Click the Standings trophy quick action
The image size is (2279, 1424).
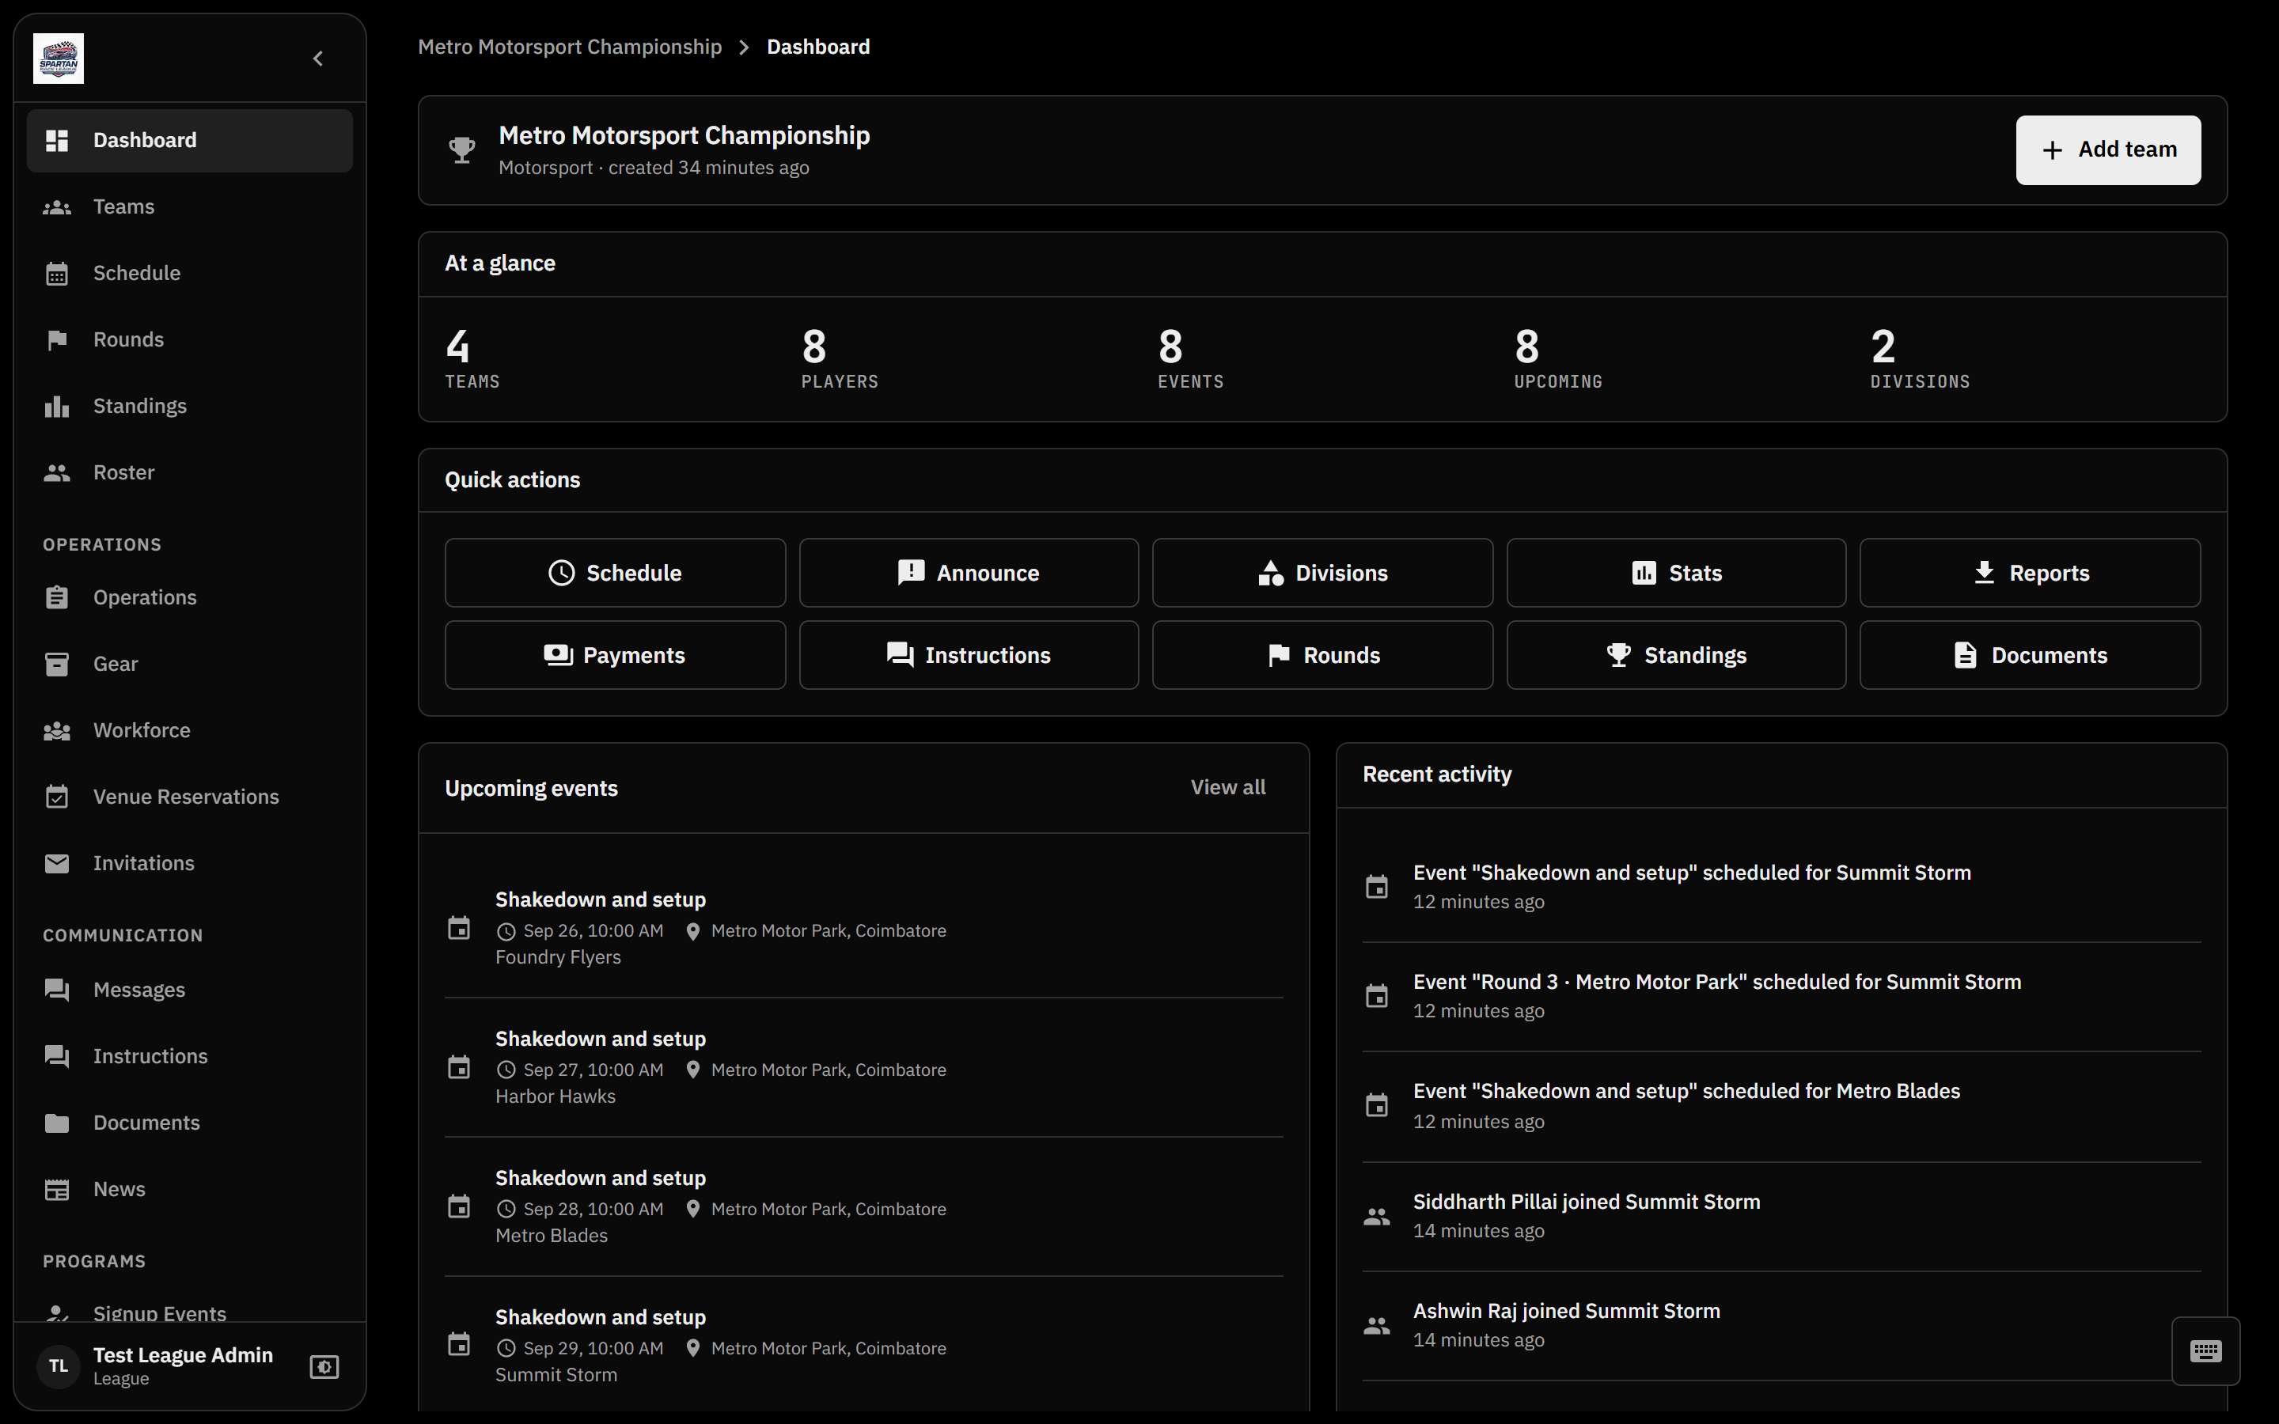tap(1676, 656)
